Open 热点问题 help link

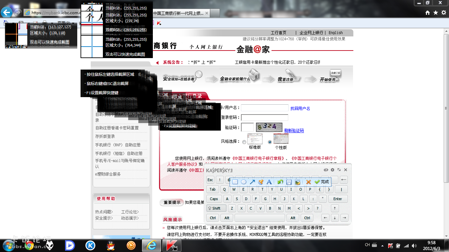pyautogui.click(x=104, y=212)
